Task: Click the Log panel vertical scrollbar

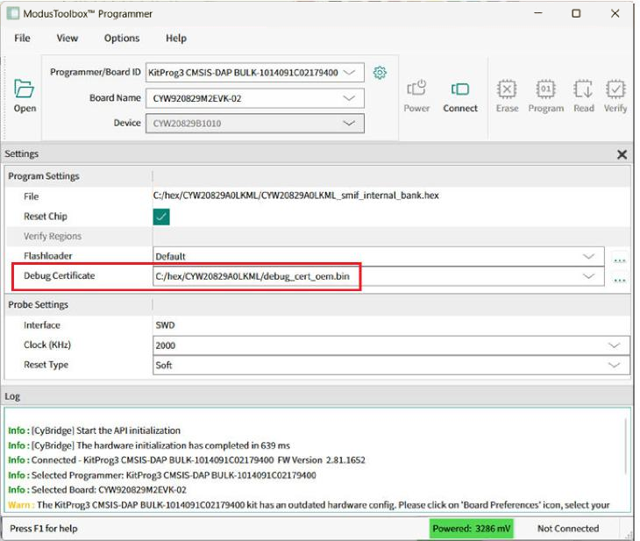Action: pos(626,446)
